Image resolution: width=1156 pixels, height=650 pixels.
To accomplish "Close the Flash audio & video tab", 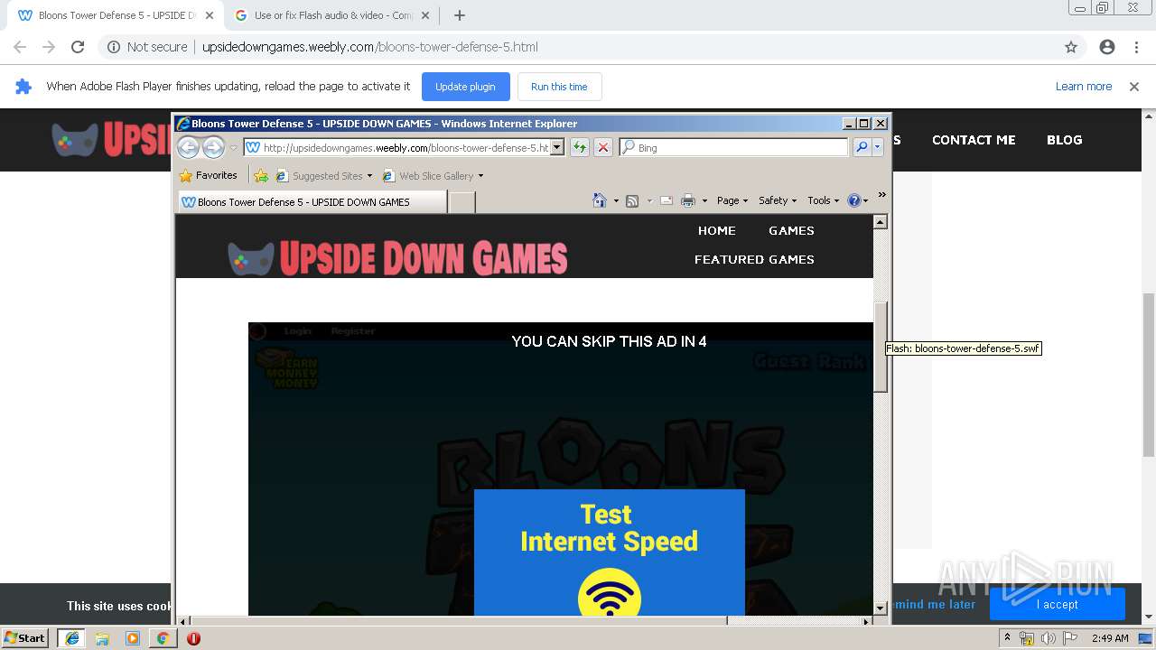I will (427, 15).
